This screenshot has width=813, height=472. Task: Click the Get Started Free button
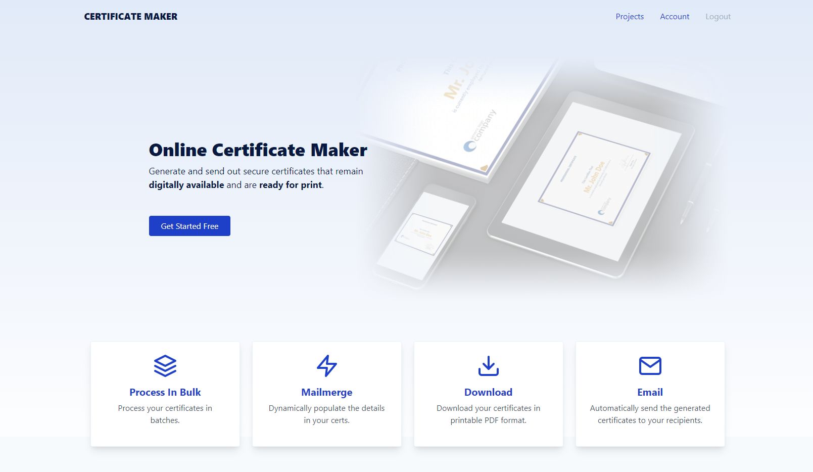[189, 226]
